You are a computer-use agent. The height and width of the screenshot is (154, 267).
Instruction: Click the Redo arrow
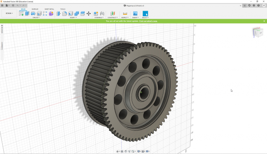point(23,6)
